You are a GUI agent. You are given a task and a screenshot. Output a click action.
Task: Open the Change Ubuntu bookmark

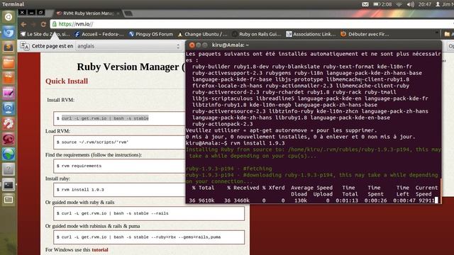pyautogui.click(x=202, y=34)
